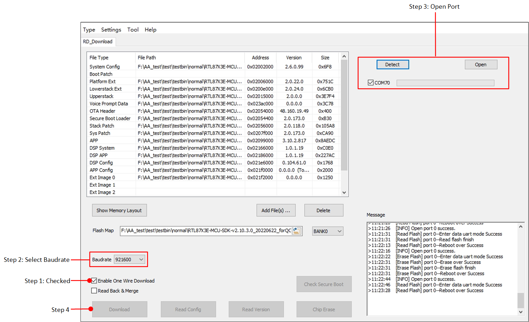Uncheck Enable One Wire Download
The image size is (529, 322).
[x=94, y=281]
